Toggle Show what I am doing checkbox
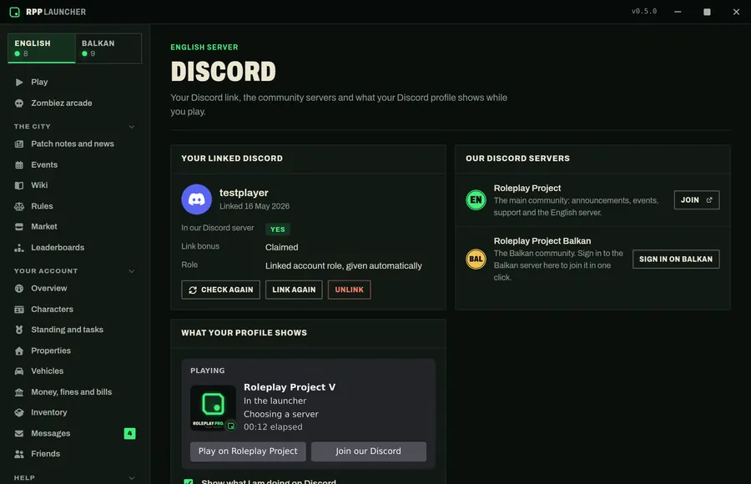The width and height of the screenshot is (751, 484). coord(189,481)
